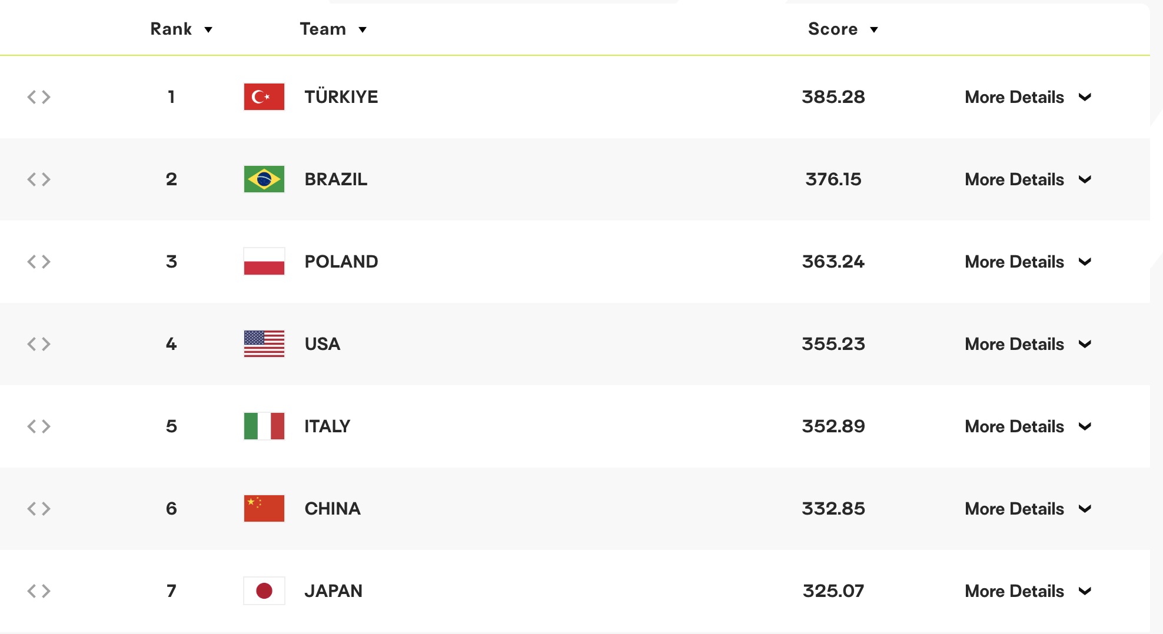Screen dimensions: 1163x634
Task: Click Poland's score 363.24
Action: point(833,262)
